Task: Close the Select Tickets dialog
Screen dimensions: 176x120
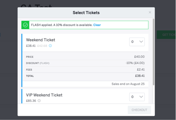Action: coord(150,12)
